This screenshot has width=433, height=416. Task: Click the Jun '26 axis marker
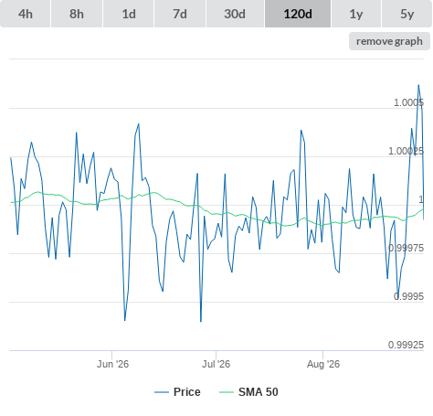point(112,364)
